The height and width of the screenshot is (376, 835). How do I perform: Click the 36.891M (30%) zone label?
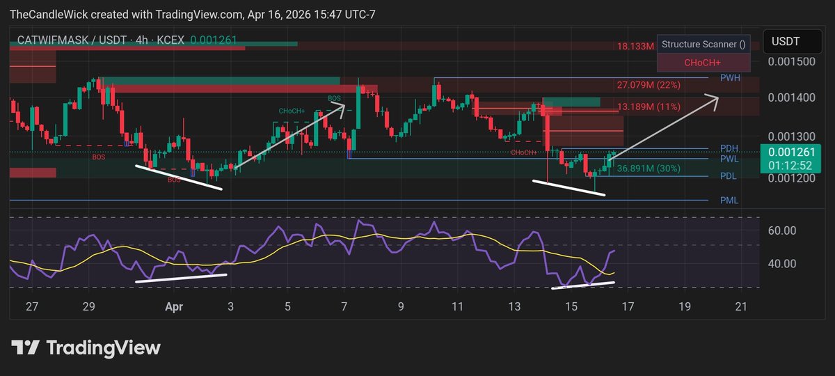[x=650, y=168]
